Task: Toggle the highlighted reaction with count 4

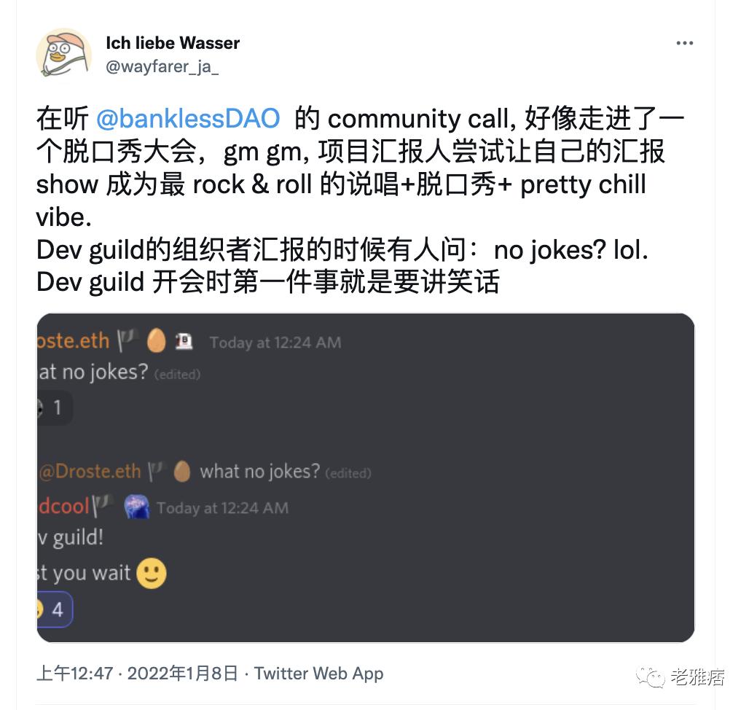Action: [53, 609]
